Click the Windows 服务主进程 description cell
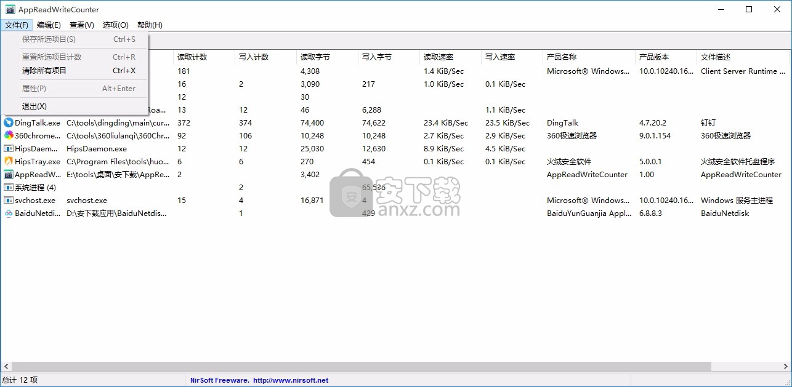This screenshot has height=387, width=792. point(737,201)
